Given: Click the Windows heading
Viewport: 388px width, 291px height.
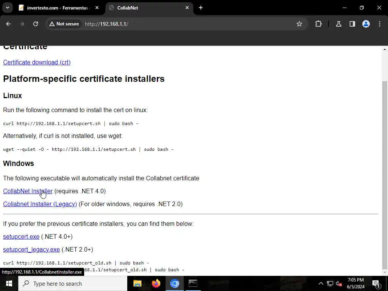Looking at the screenshot, I should click(x=18, y=163).
